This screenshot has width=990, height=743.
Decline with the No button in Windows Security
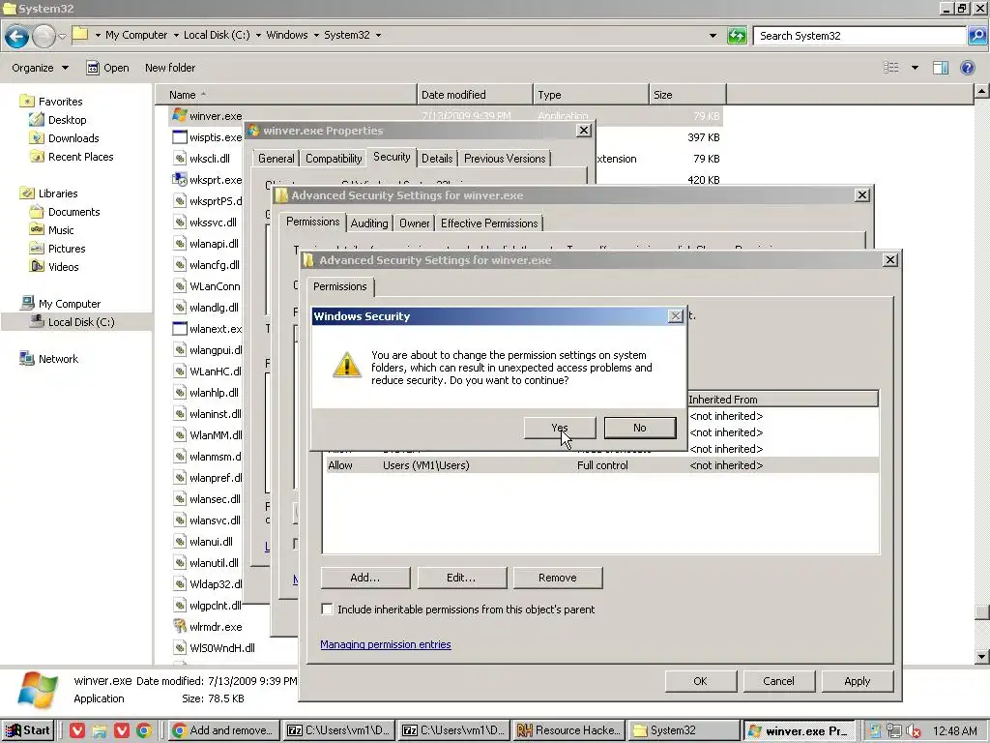click(640, 428)
